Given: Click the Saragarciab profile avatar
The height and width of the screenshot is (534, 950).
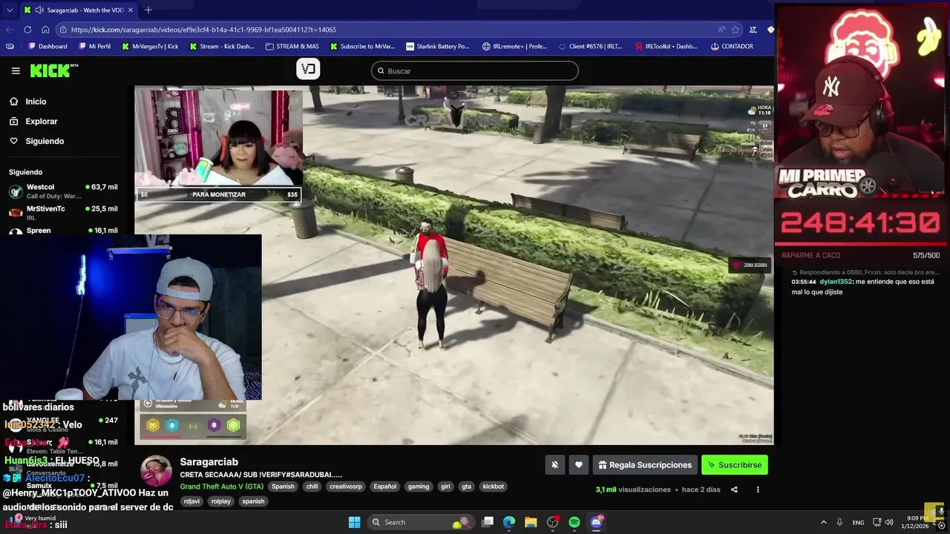Looking at the screenshot, I should click(157, 471).
